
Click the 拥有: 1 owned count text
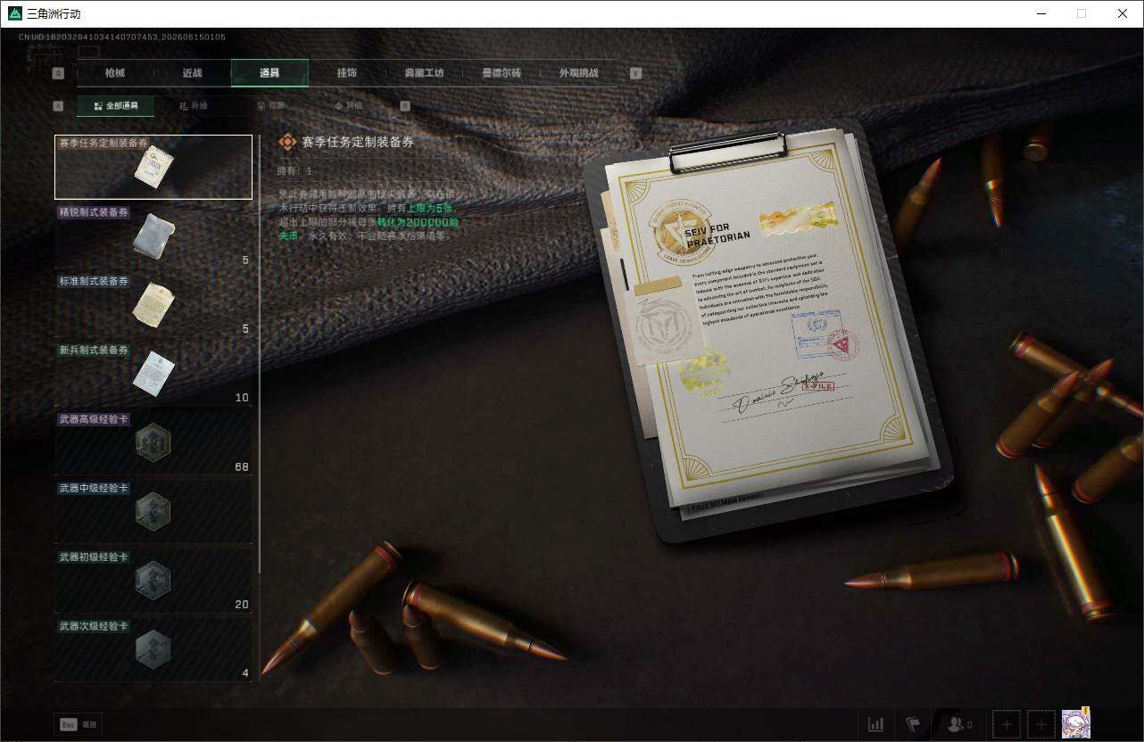(x=295, y=170)
